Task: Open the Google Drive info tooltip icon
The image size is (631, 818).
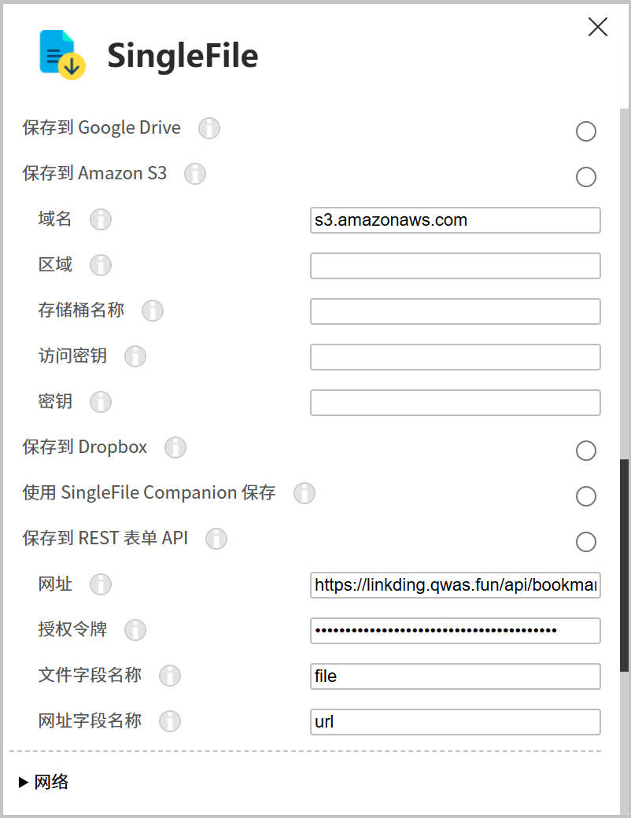Action: click(x=208, y=127)
